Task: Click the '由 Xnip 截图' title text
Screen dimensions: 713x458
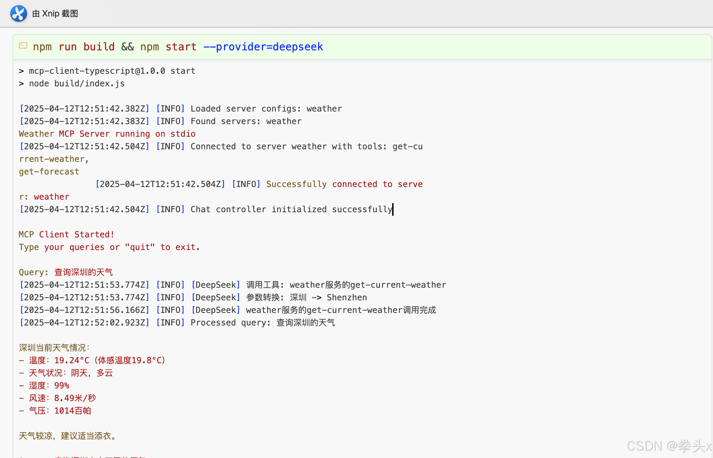Action: (55, 14)
